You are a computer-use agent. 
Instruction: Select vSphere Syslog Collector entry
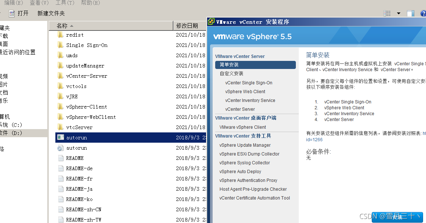point(245,162)
